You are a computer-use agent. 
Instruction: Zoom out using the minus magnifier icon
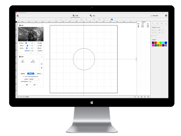coord(145,97)
